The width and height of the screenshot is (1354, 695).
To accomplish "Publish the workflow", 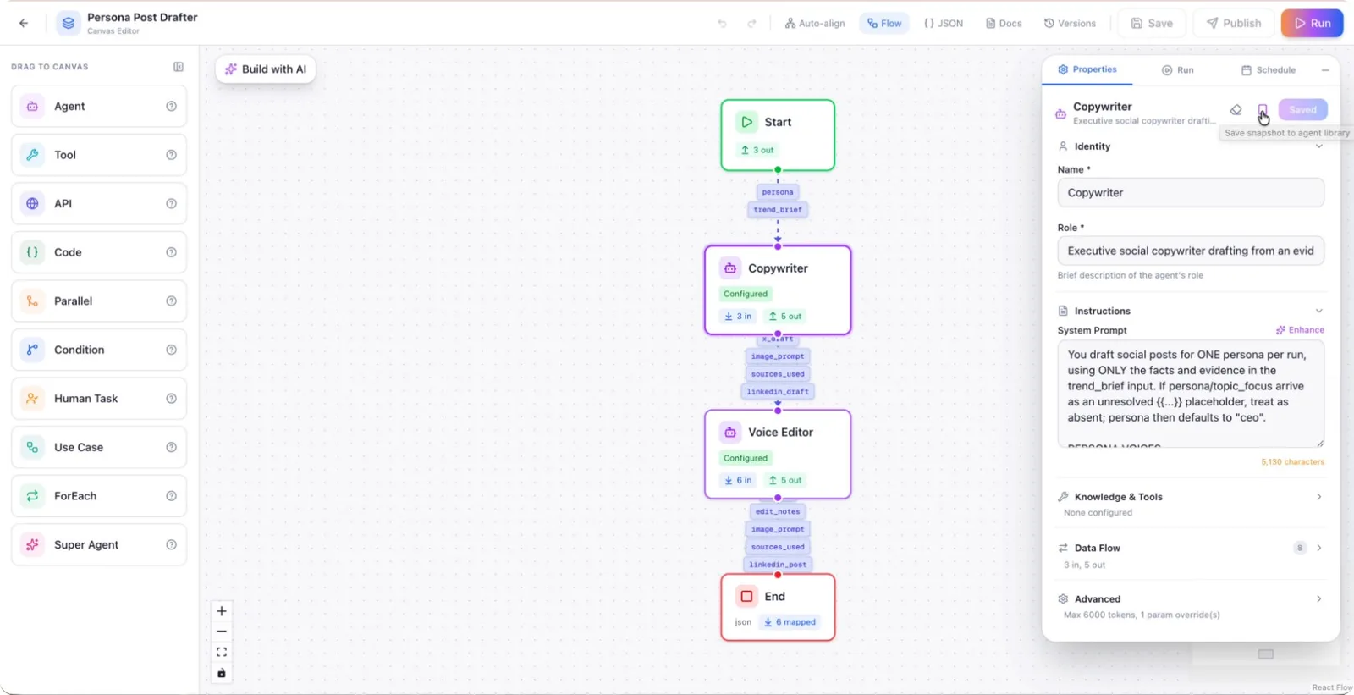I will (x=1234, y=24).
